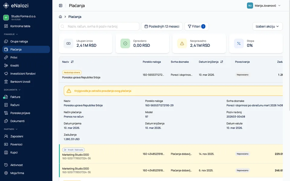This screenshot has height=181, width=290.
Task: Open Bankovni izvodi
Action: coord(26,82)
